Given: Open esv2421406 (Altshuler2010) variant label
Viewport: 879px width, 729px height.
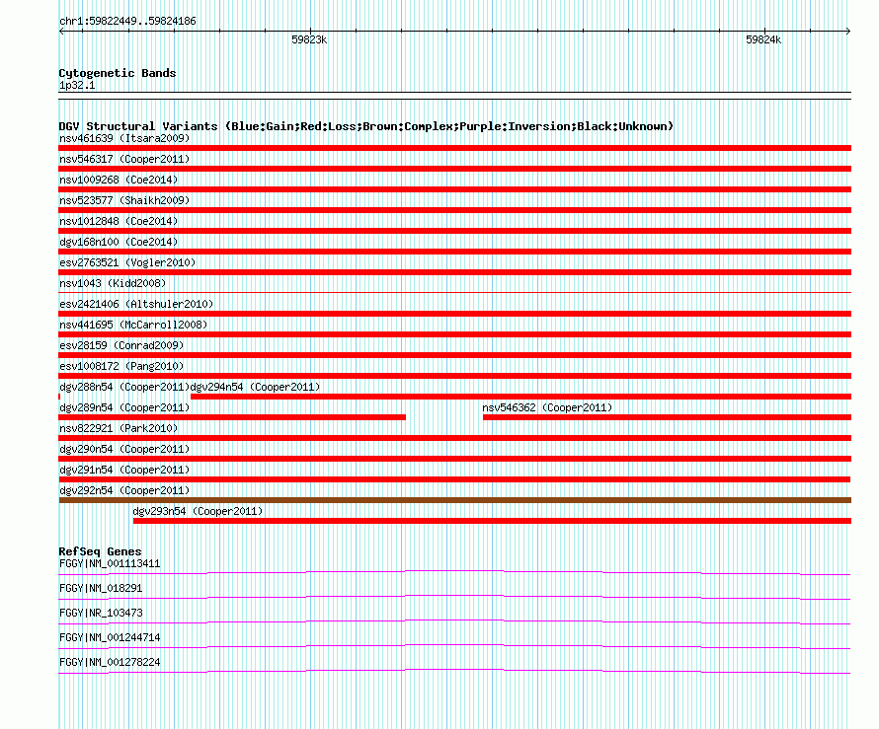Looking at the screenshot, I should [136, 304].
